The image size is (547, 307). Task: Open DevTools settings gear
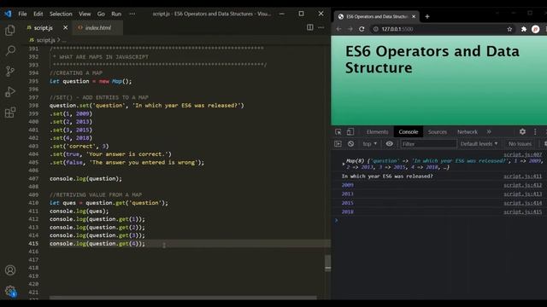pos(522,131)
